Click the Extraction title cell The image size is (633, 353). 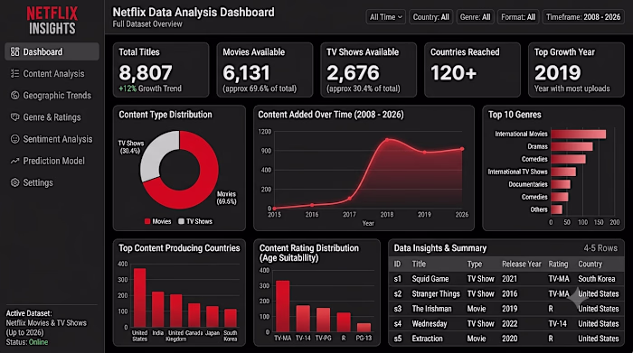coord(427,339)
